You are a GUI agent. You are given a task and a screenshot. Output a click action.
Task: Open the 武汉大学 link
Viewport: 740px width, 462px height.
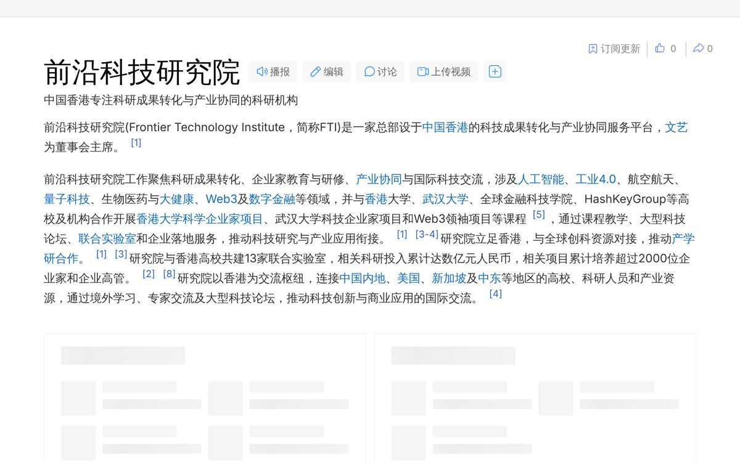tap(445, 199)
